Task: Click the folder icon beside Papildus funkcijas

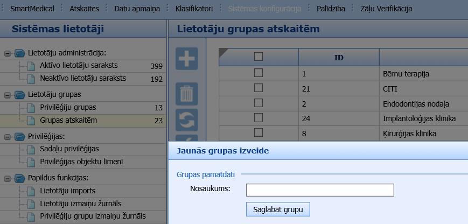Action: click(20, 178)
